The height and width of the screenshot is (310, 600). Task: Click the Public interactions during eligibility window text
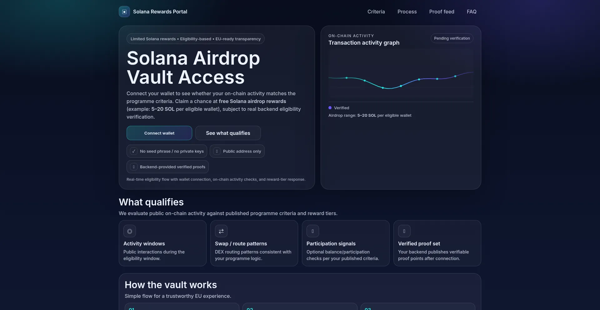point(154,255)
